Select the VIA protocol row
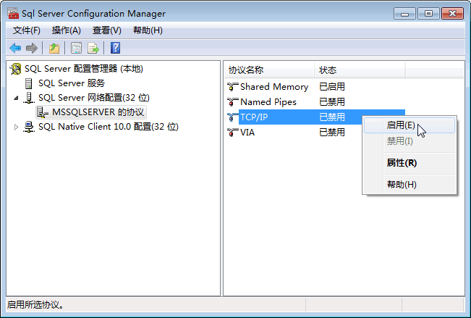The height and width of the screenshot is (318, 471). pos(315,133)
